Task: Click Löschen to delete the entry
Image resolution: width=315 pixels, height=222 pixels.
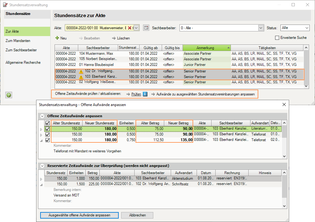Action: point(121,38)
